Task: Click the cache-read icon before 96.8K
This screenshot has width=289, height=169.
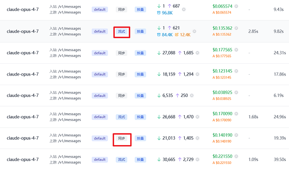Action: (x=159, y=13)
